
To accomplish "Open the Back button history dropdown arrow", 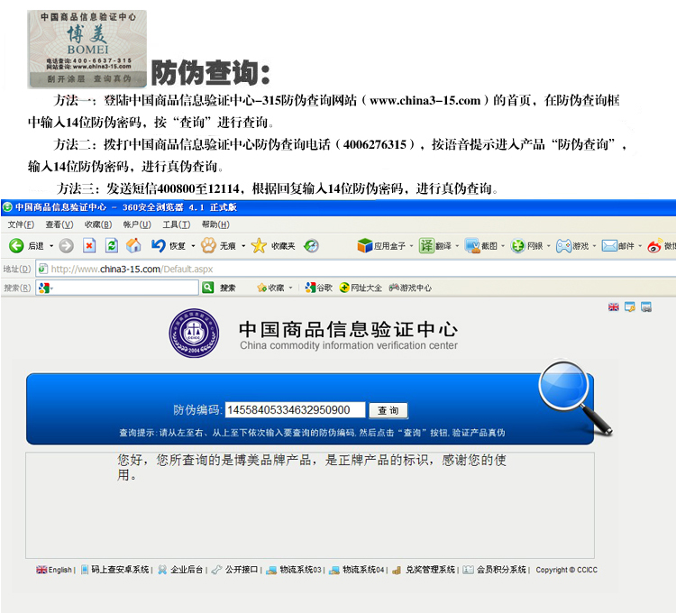I will pos(50,246).
